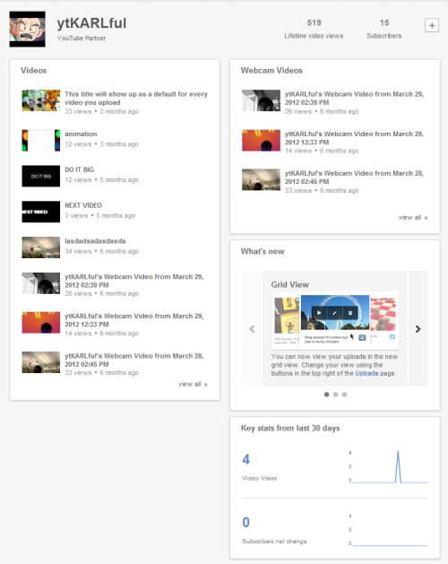Select second carousel dot in What's new
Viewport: 448px width, 564px height.
(x=335, y=395)
